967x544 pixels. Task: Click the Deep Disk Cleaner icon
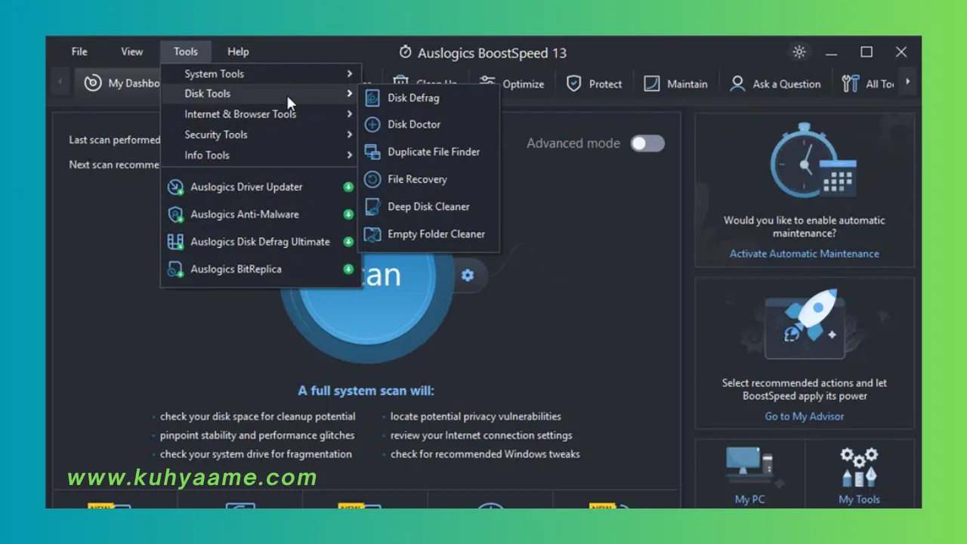[372, 206]
